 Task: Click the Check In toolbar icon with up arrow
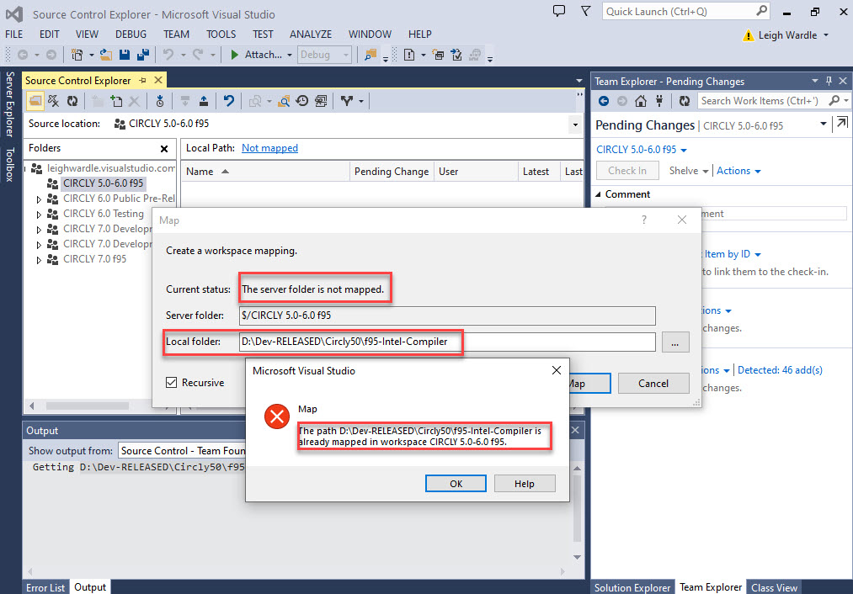click(204, 101)
